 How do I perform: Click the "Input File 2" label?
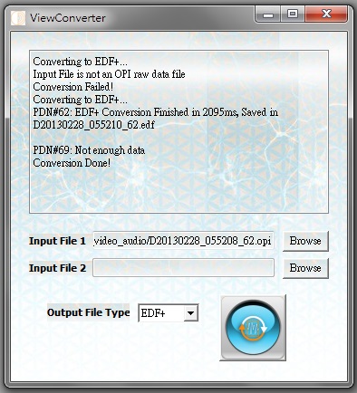(x=57, y=268)
